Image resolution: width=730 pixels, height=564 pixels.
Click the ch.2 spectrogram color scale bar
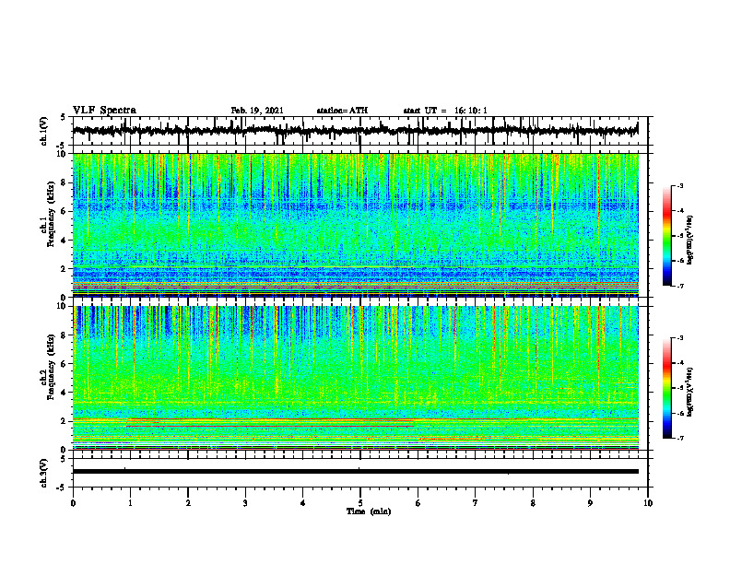666,388
